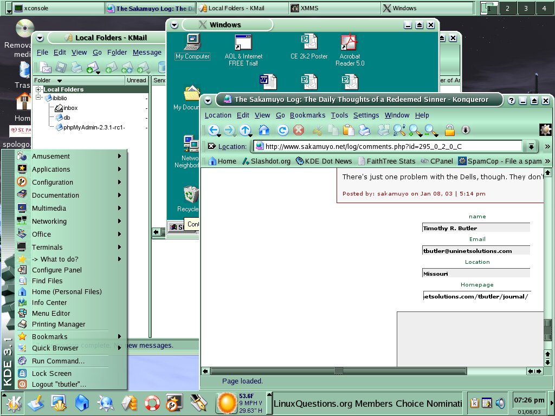Open Konqueror's Bookmarks menu
The height and width of the screenshot is (416, 555).
(x=308, y=115)
